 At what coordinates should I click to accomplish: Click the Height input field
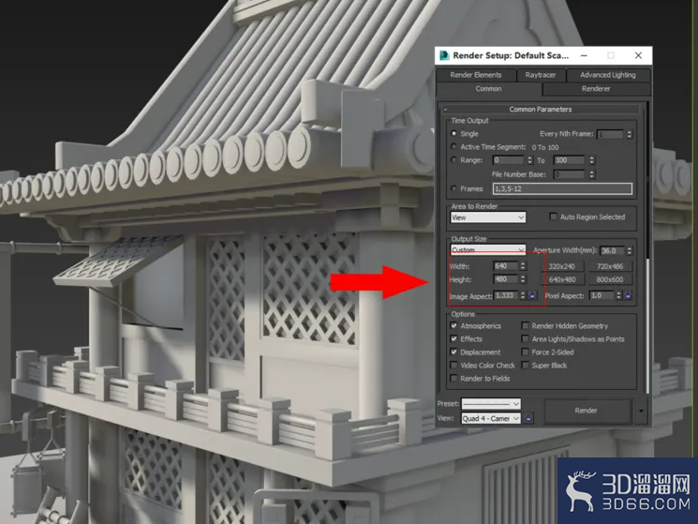pos(506,279)
